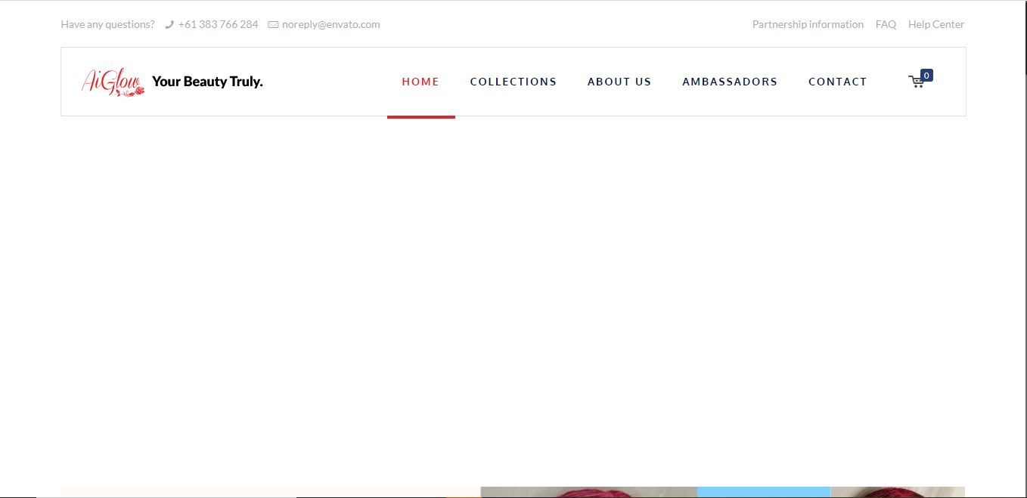
Task: Click the email envelope icon
Action: [273, 25]
